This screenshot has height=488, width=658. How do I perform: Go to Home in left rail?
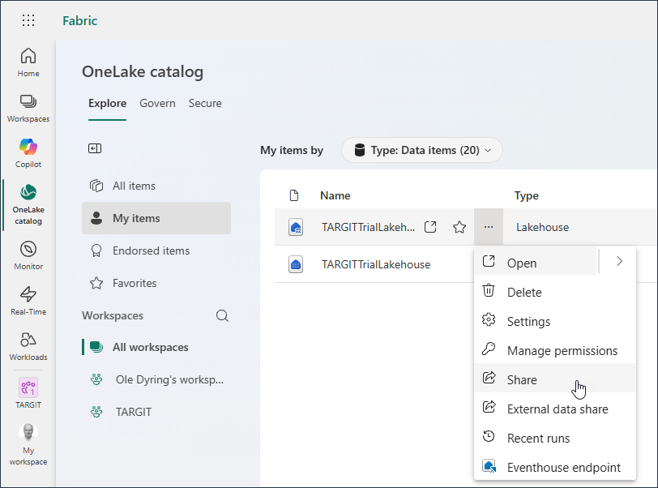point(28,62)
